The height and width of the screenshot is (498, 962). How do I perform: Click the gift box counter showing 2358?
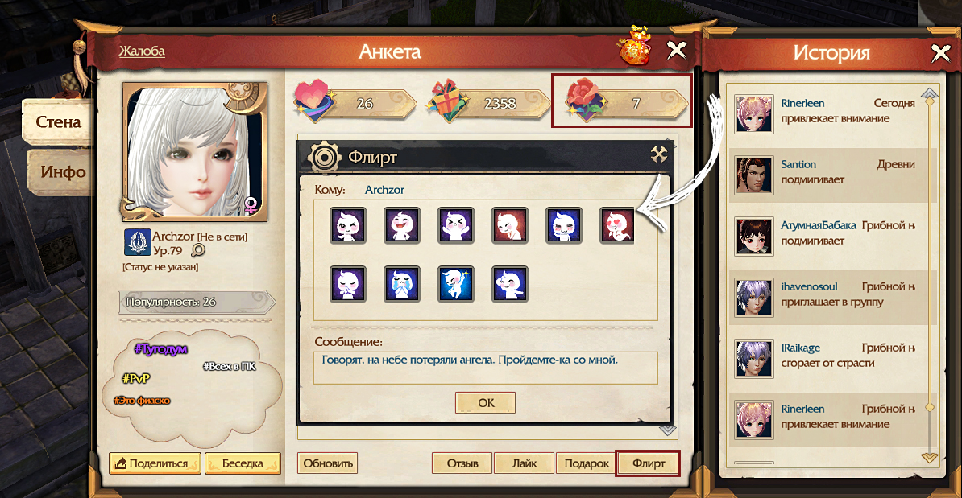click(487, 102)
